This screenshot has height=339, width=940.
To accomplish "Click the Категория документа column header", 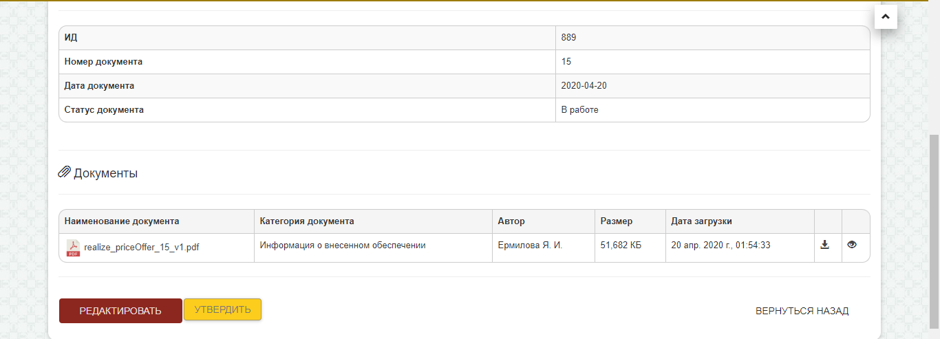I will [307, 221].
